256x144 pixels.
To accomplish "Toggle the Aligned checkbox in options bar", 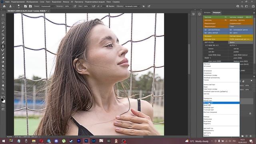I will [107, 6].
